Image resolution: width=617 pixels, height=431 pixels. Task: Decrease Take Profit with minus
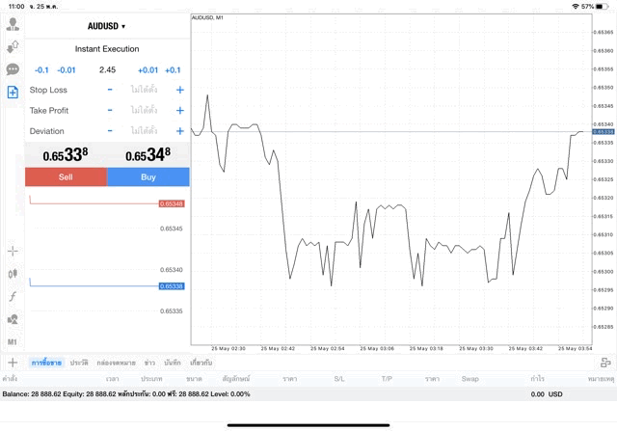110,110
